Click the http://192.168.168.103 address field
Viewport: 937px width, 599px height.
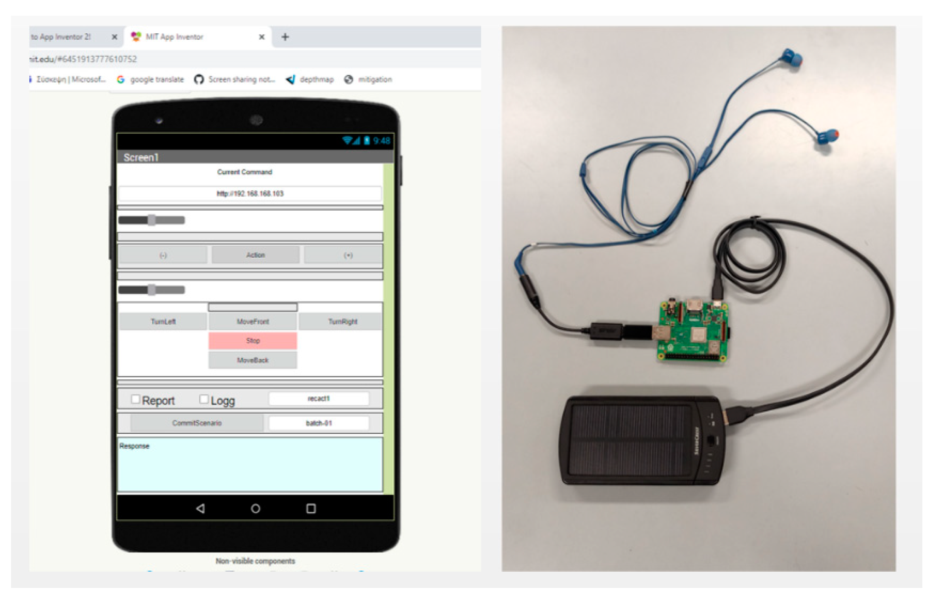tap(250, 194)
